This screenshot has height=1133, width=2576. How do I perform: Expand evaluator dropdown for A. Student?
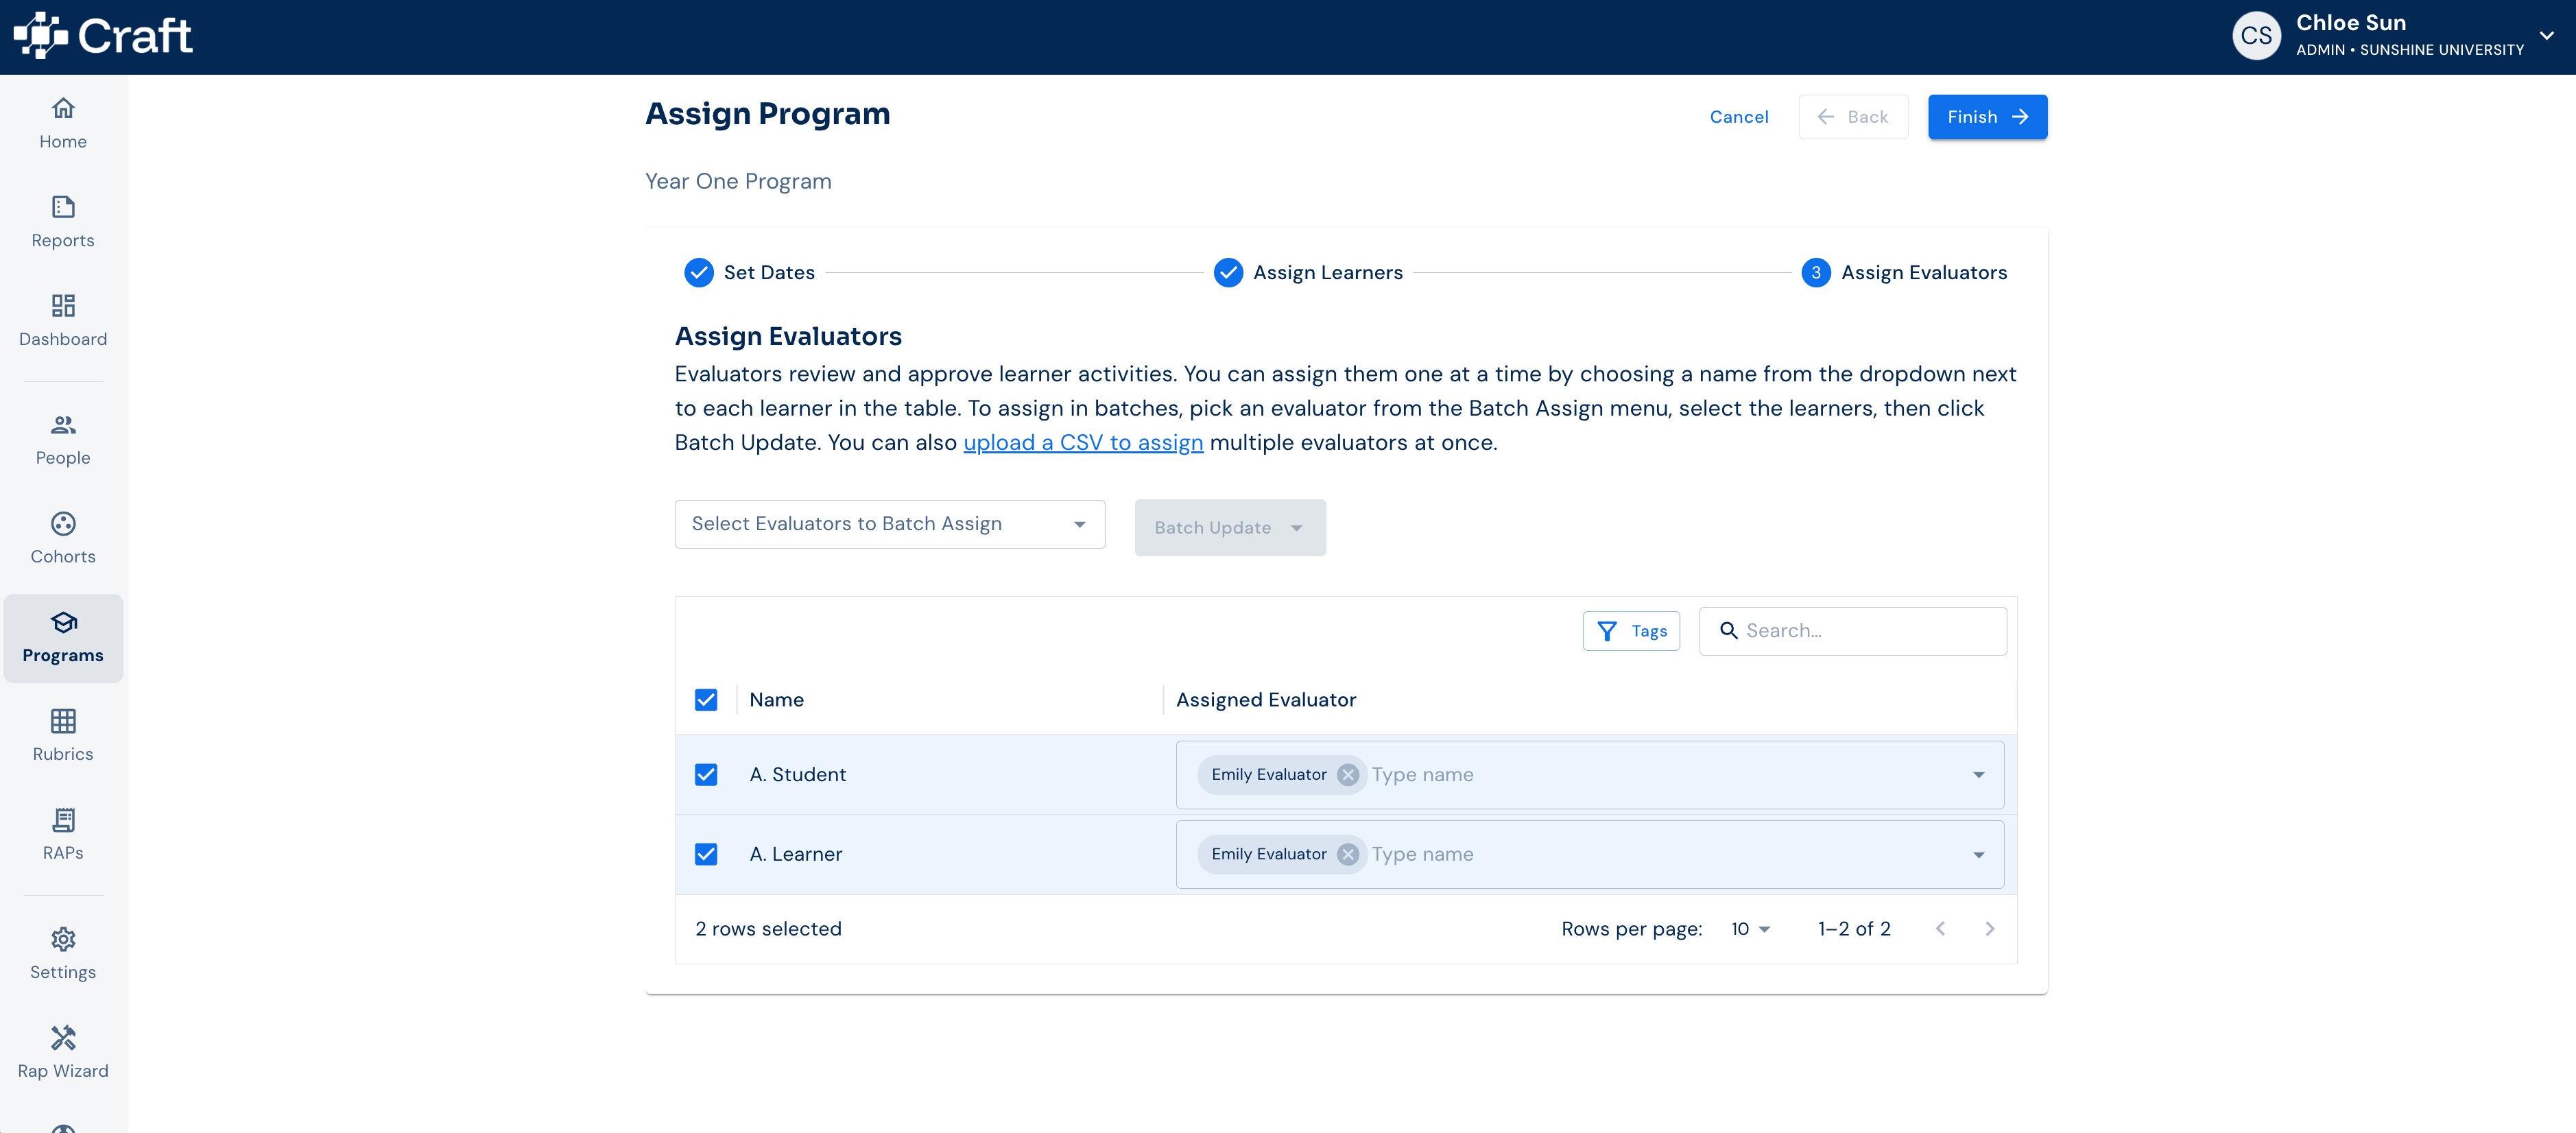tap(1978, 775)
